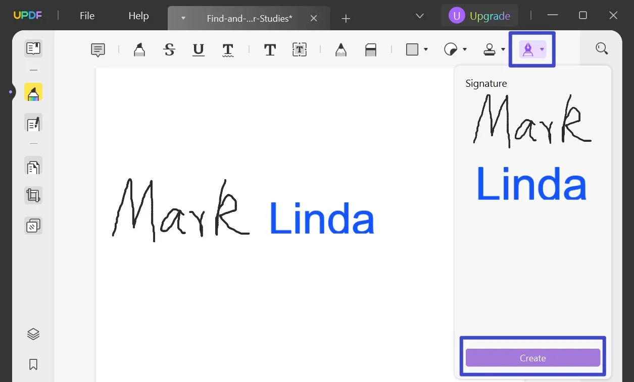Click the Upgrade button

[x=480, y=16]
